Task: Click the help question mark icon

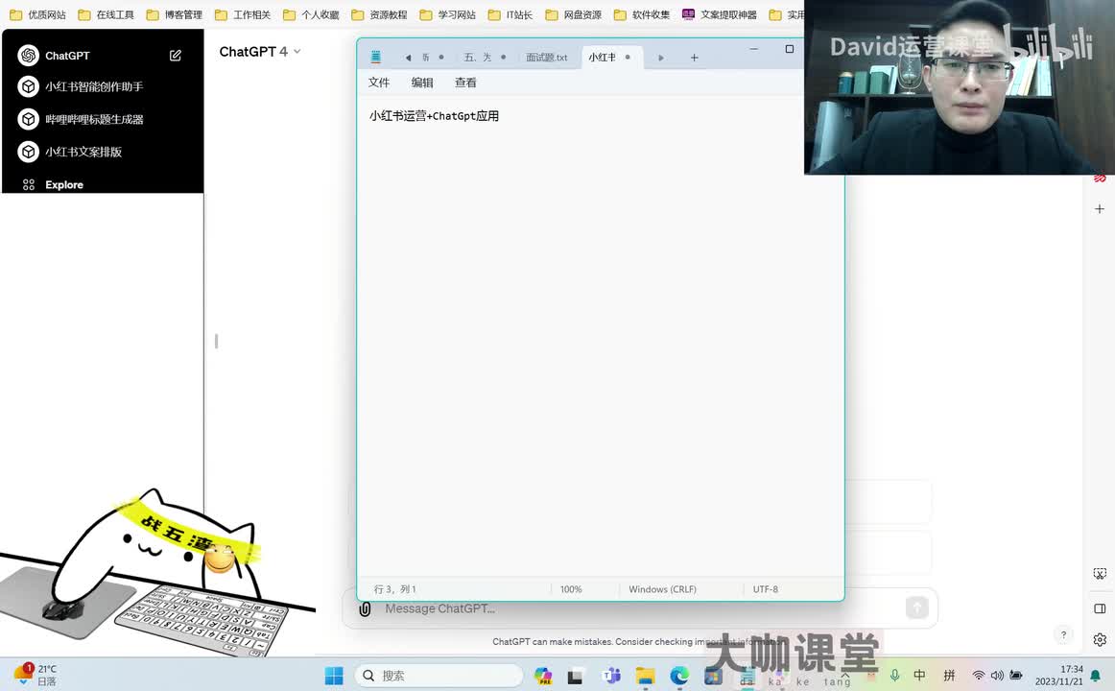Action: coord(1063,634)
